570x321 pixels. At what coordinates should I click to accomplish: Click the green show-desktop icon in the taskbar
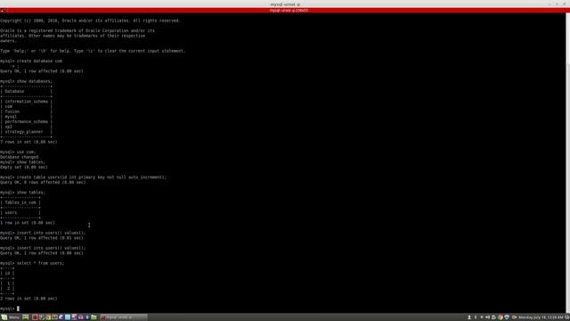pyautogui.click(x=26, y=317)
